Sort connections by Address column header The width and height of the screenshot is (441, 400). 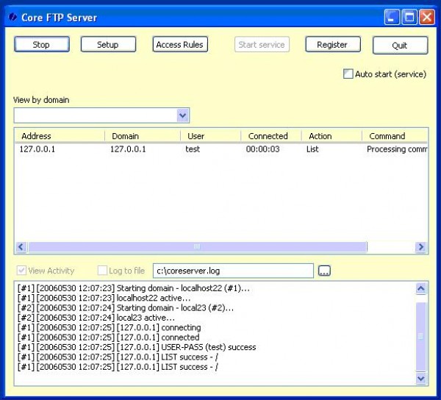coord(37,136)
